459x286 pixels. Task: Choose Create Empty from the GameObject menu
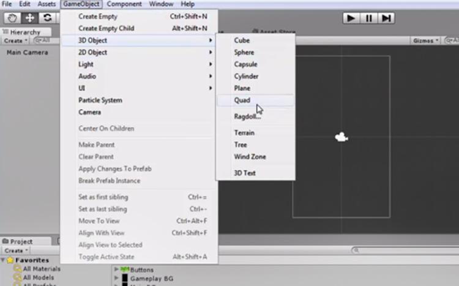pyautogui.click(x=98, y=17)
